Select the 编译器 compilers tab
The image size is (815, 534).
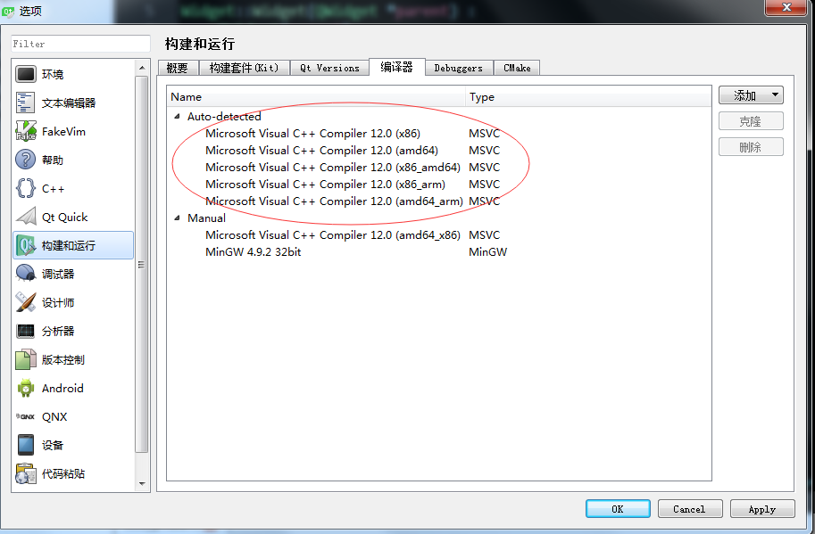click(396, 67)
